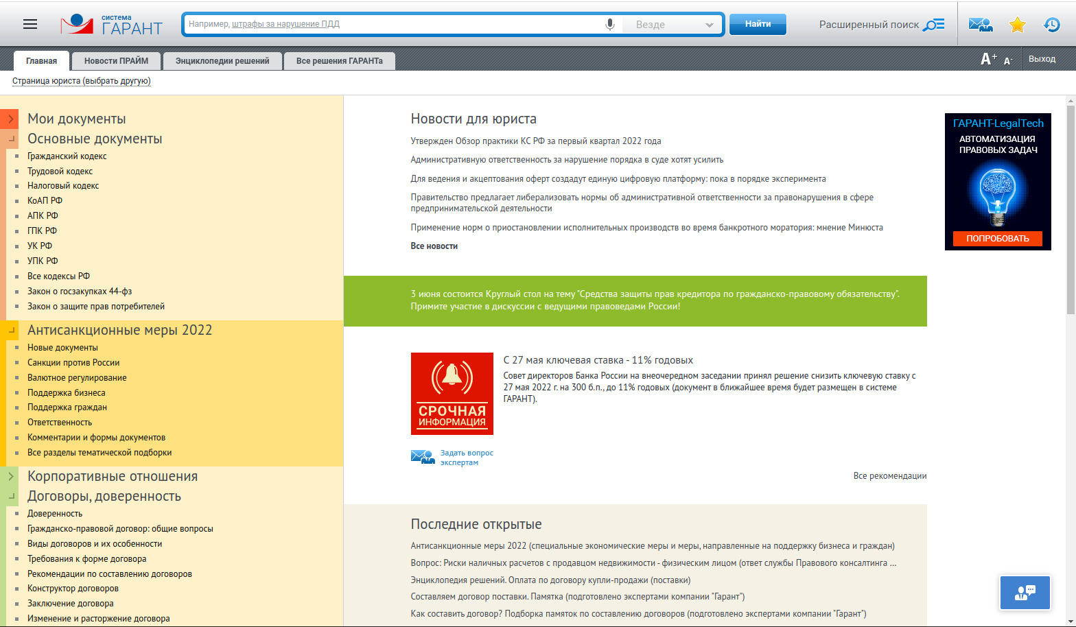Increase font size with A+ icon
Screen dimensions: 1076x627
coord(988,59)
